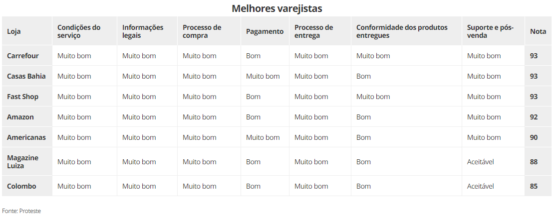Select the Fast Shop row label

(x=22, y=97)
